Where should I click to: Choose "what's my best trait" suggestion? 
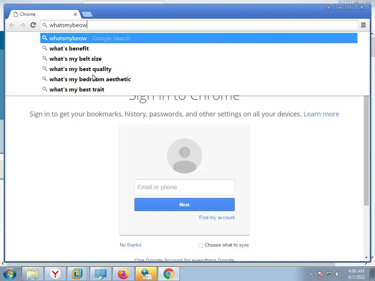pyautogui.click(x=198, y=90)
